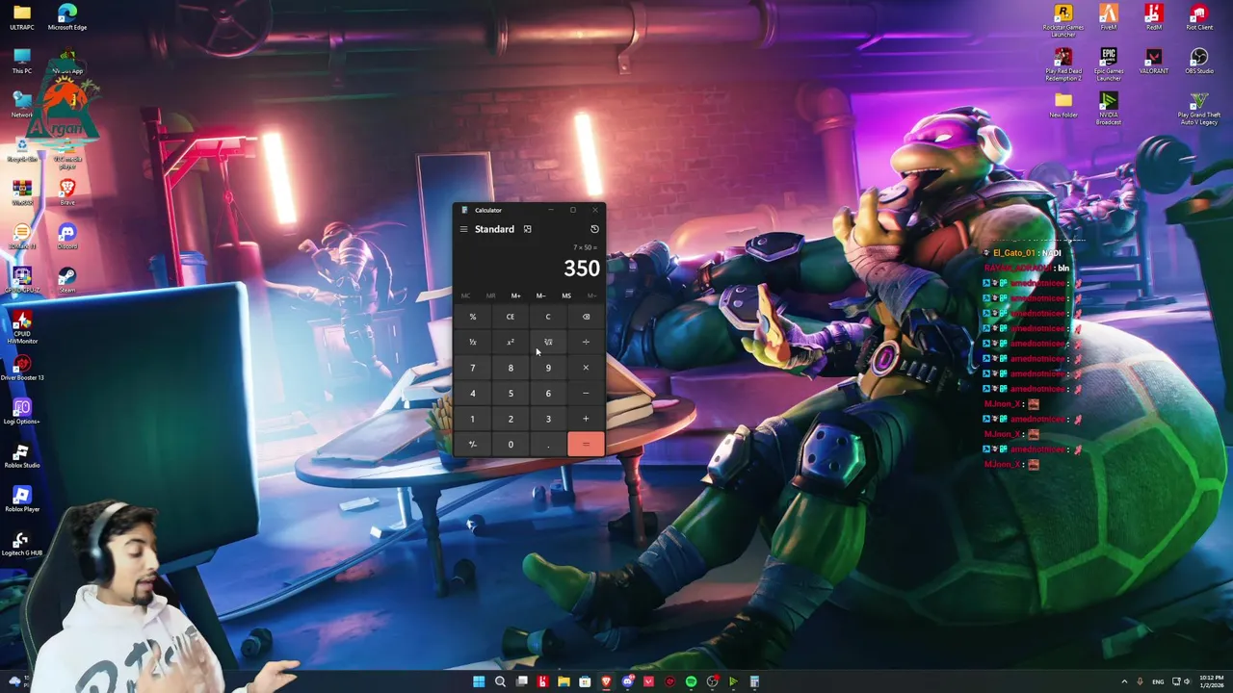Viewport: 1233px width, 693px height.
Task: Click the 350 result display
Action: pyautogui.click(x=581, y=269)
